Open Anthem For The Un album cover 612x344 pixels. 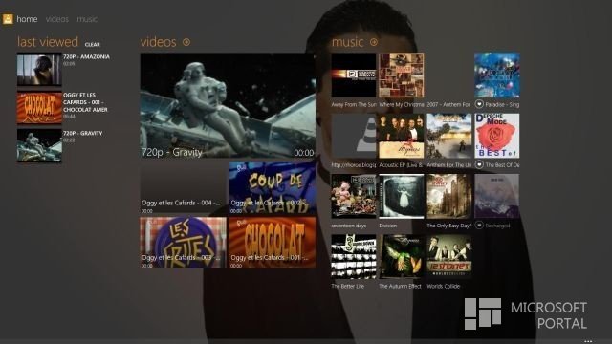point(448,136)
